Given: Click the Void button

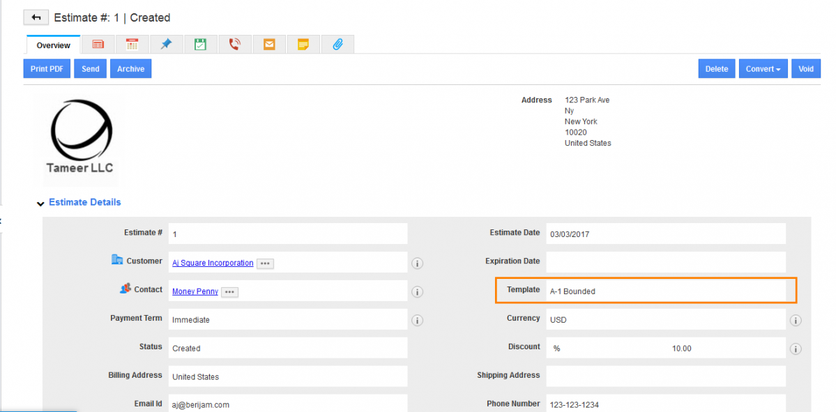Looking at the screenshot, I should 805,69.
